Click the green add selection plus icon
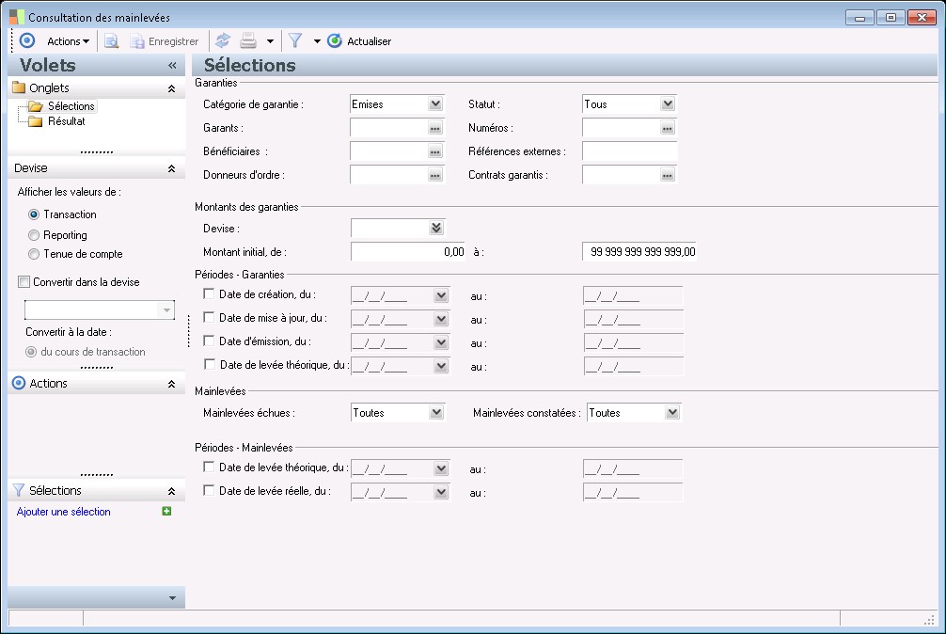Screen dimensions: 946x634 click(x=166, y=512)
